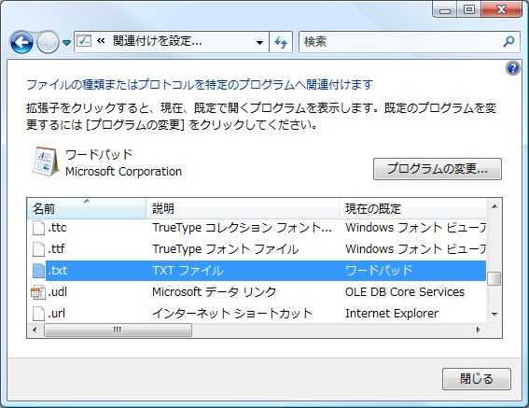Click in the 検索 search field
Viewport: 529px width, 408px height.
[x=401, y=42]
